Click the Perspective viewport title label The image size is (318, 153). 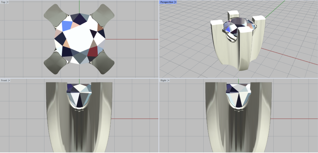[x=166, y=2]
